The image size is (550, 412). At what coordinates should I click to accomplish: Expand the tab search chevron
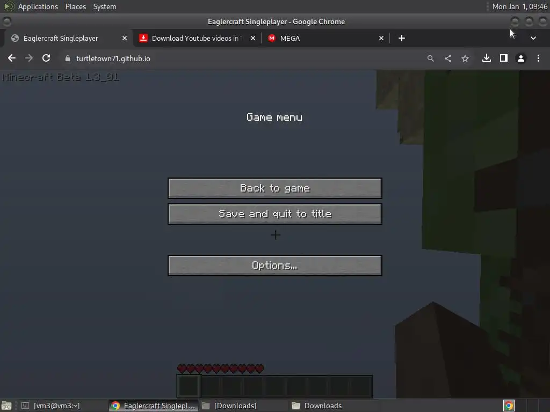533,38
